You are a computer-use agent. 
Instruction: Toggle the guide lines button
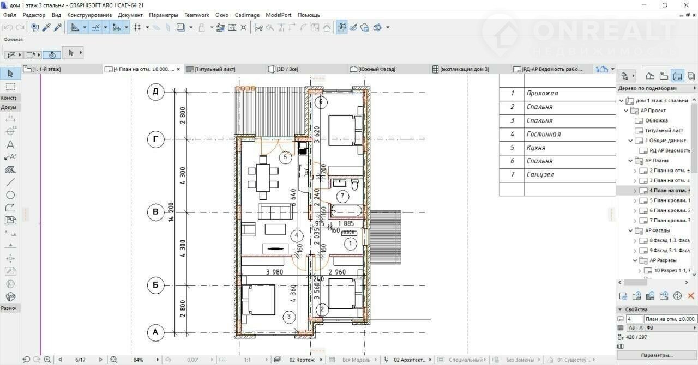pyautogui.click(x=96, y=27)
